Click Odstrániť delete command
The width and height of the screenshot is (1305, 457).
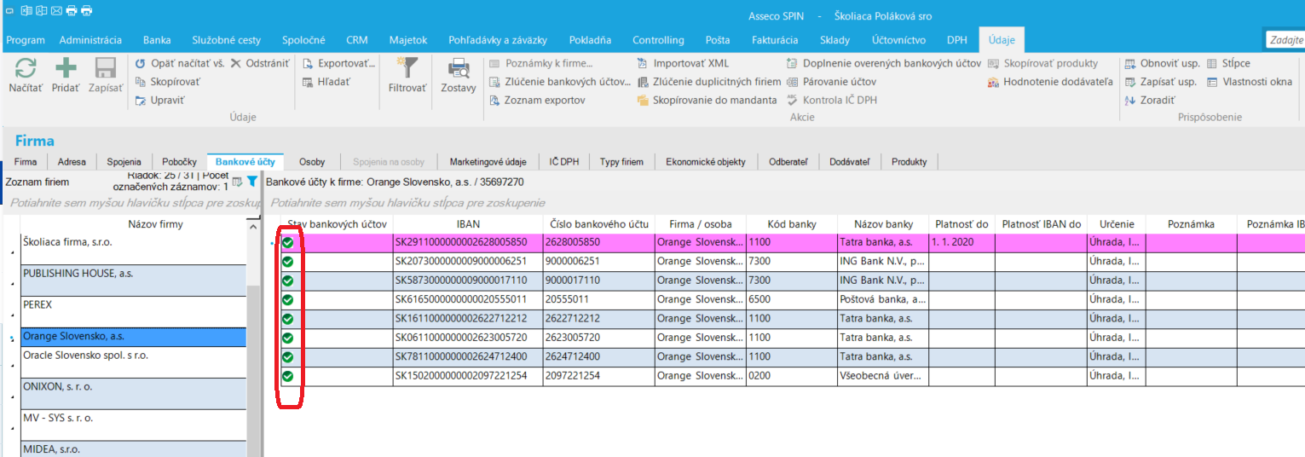point(260,63)
